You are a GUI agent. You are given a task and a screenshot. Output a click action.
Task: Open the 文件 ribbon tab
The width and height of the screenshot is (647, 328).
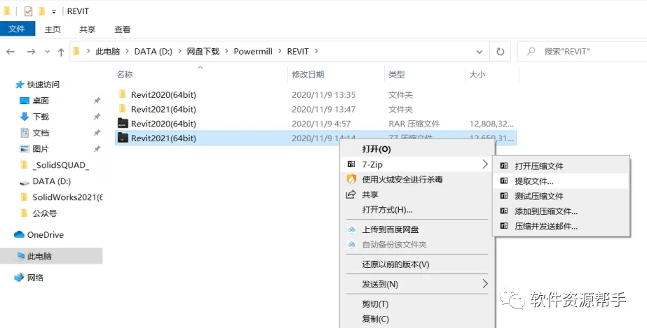point(17,29)
